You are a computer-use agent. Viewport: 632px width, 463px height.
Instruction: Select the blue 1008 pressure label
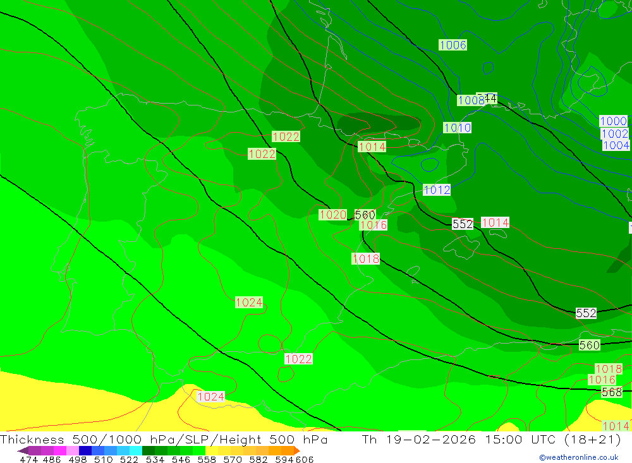click(470, 100)
